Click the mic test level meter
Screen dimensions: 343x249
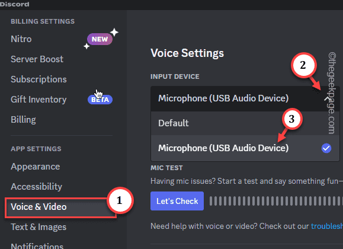(x=276, y=201)
